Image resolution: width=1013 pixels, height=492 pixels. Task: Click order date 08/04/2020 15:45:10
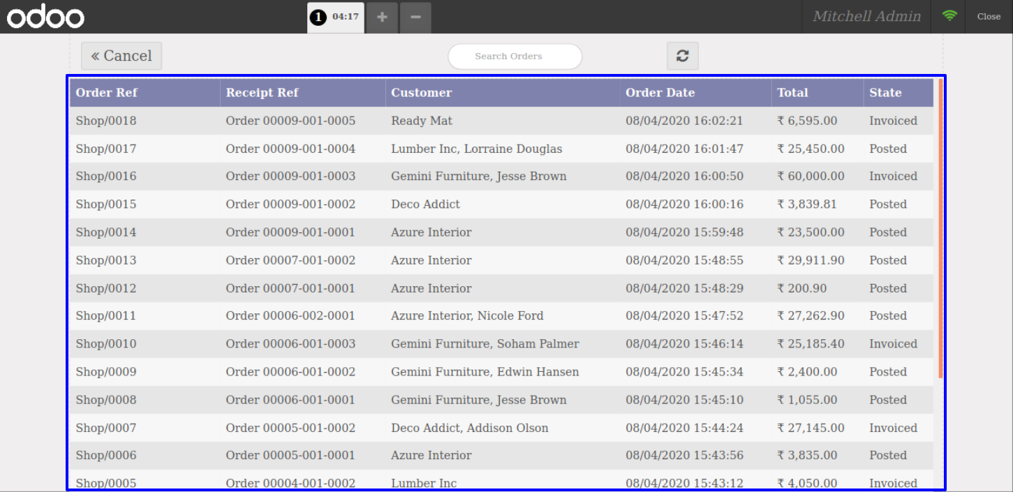click(684, 400)
